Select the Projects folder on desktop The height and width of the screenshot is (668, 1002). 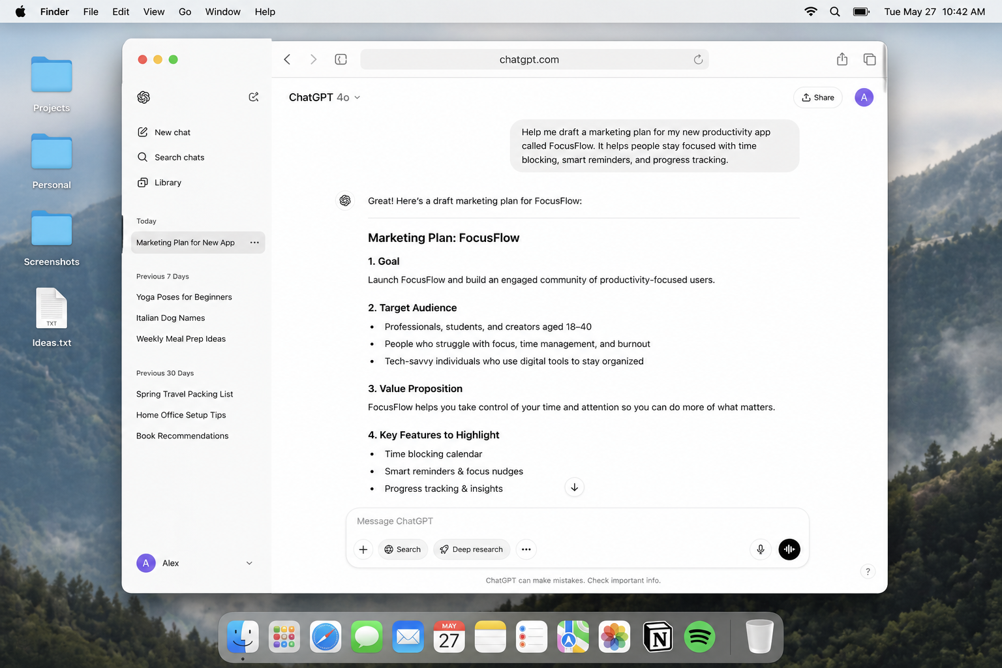click(52, 84)
